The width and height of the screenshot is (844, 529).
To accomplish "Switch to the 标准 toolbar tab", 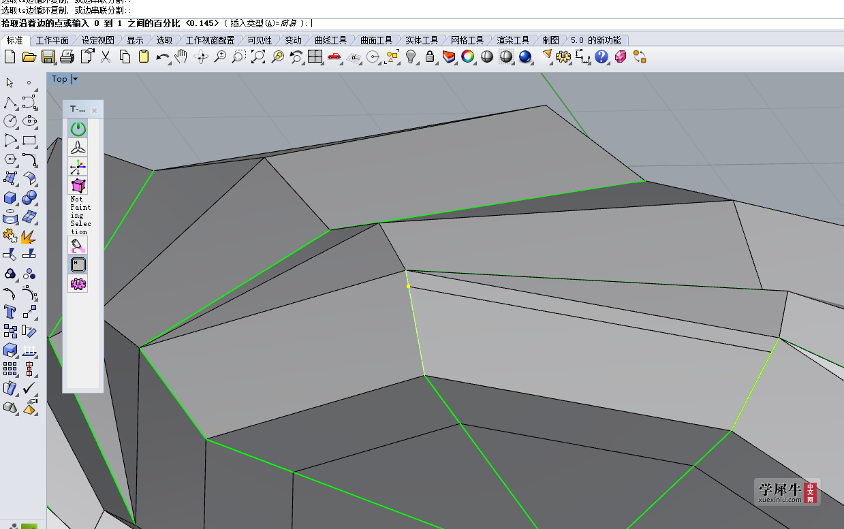I will [x=15, y=41].
